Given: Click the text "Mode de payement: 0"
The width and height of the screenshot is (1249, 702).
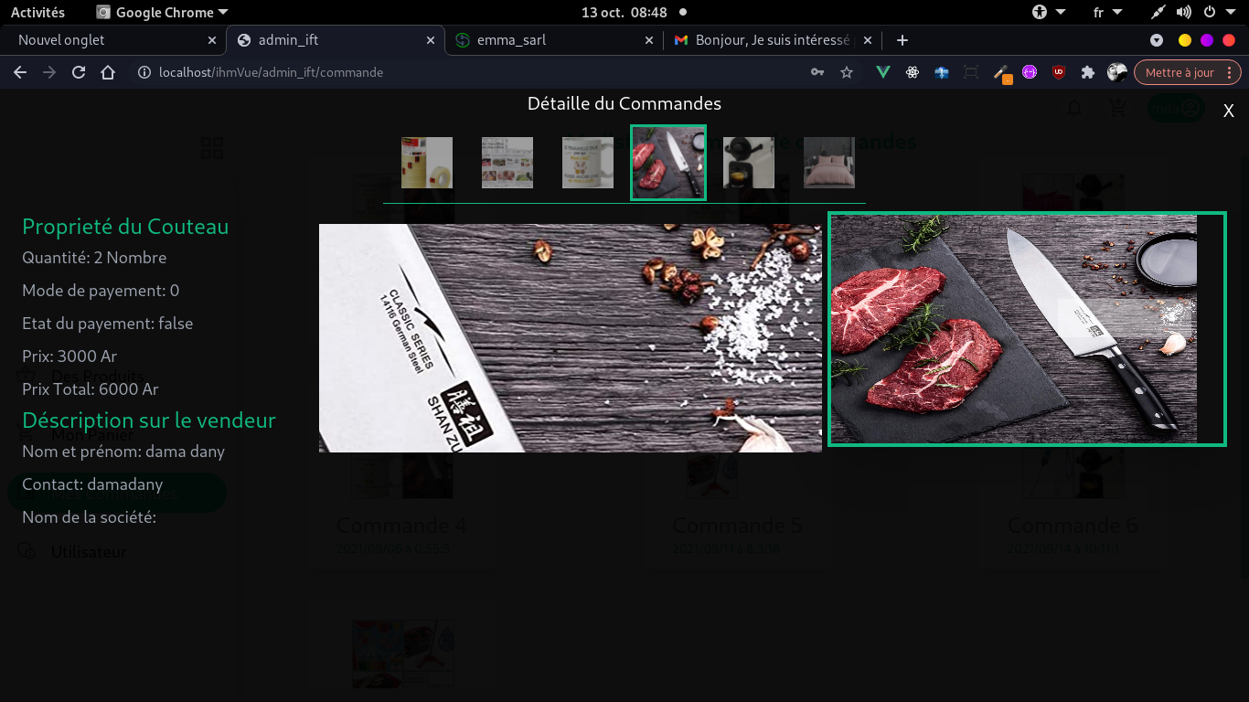Looking at the screenshot, I should pos(101,291).
